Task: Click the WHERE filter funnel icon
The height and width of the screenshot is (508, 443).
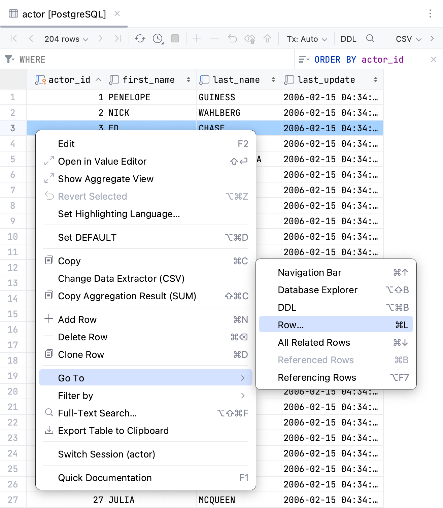Action: tap(9, 59)
